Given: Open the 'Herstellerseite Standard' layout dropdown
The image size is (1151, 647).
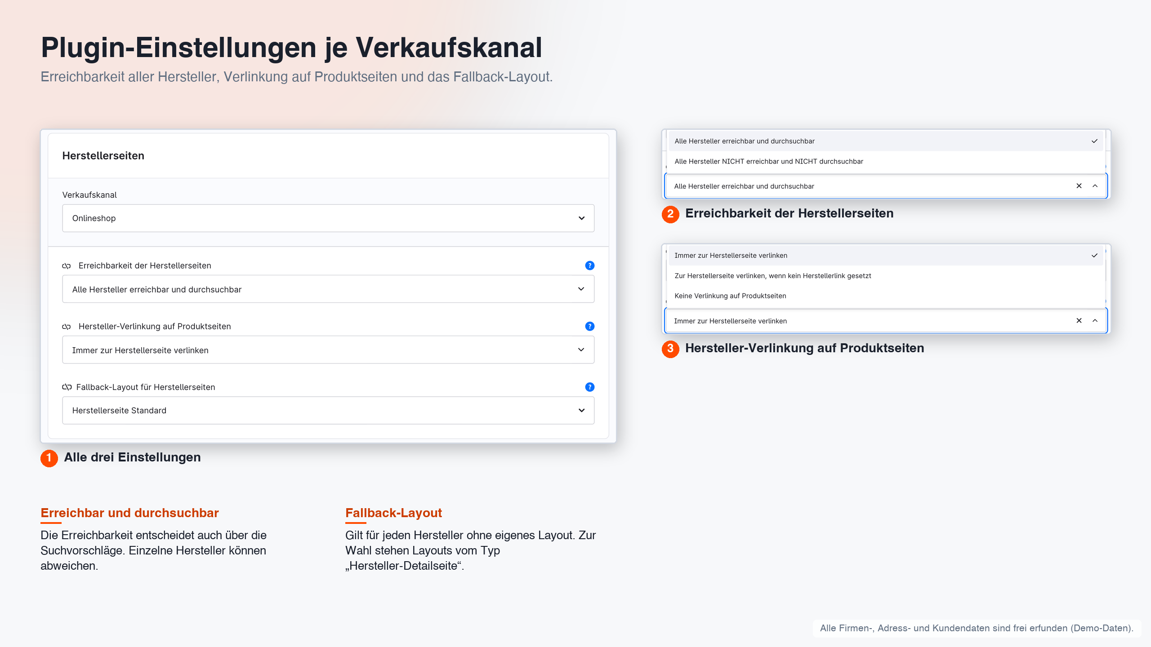Looking at the screenshot, I should tap(328, 410).
